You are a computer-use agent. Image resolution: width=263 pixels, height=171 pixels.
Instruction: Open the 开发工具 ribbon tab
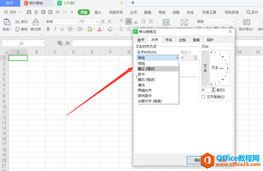pos(209,12)
